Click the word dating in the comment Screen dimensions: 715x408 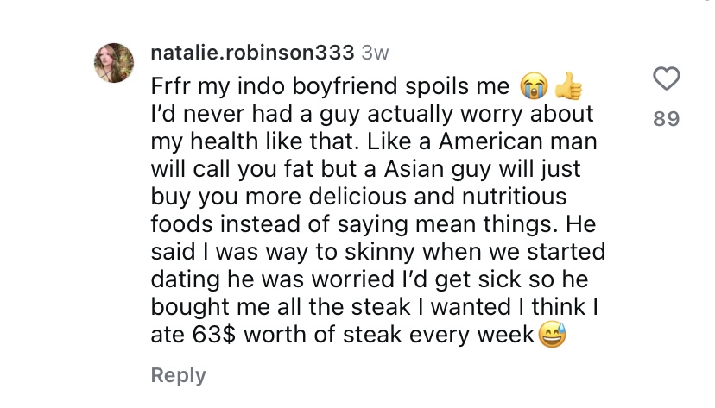(x=185, y=279)
